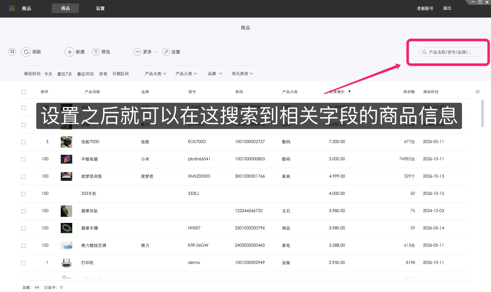Check the 333手机 row checkbox
Viewport: 491px width, 292px height.
point(23,194)
